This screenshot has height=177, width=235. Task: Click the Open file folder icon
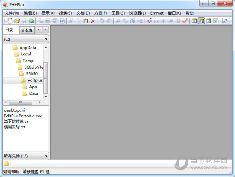pyautogui.click(x=17, y=21)
